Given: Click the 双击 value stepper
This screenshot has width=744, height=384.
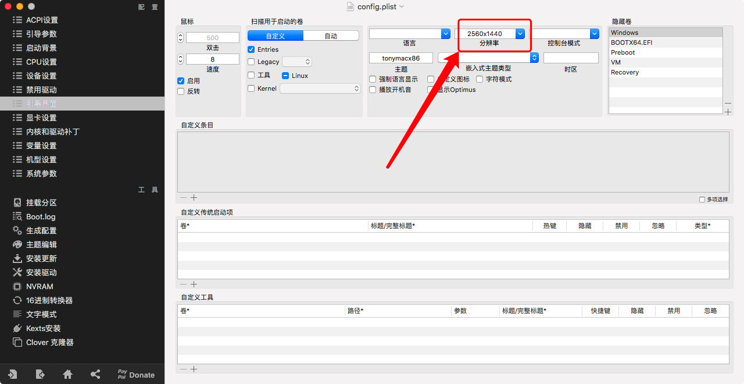Looking at the screenshot, I should [180, 37].
